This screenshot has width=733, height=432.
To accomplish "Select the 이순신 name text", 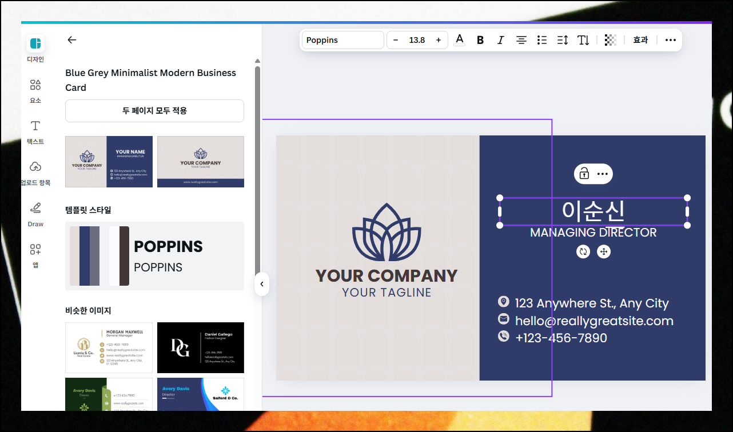I will tap(593, 211).
